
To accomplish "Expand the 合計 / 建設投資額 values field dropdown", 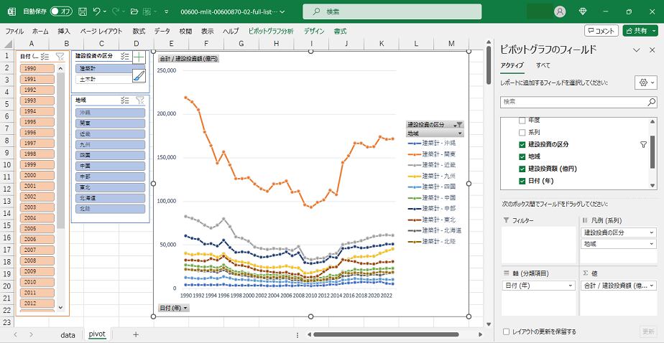I will click(x=651, y=285).
